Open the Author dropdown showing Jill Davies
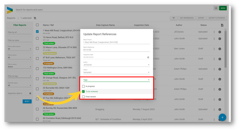This screenshot has height=131, width=240. [117, 64]
